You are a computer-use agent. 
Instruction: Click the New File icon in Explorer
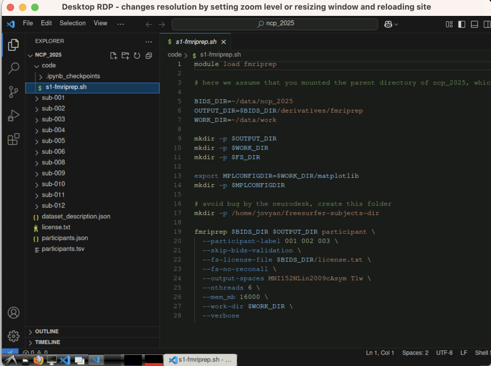[x=114, y=55]
